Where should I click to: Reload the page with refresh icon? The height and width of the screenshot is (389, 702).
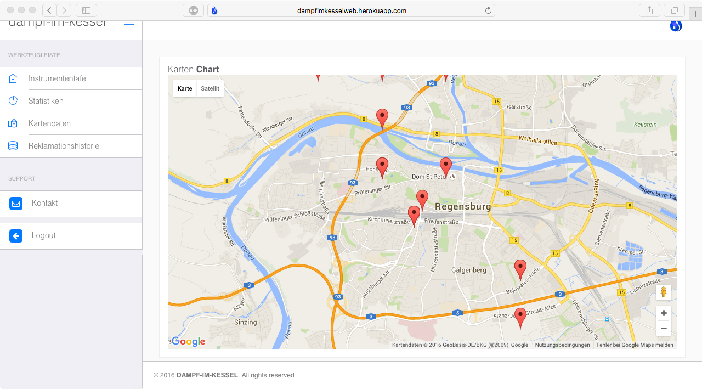488,10
